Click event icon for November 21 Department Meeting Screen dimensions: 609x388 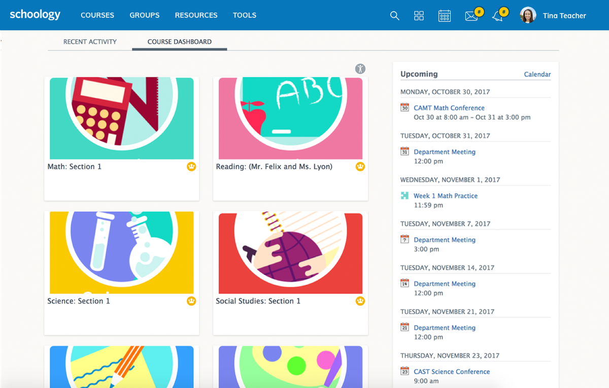click(404, 327)
